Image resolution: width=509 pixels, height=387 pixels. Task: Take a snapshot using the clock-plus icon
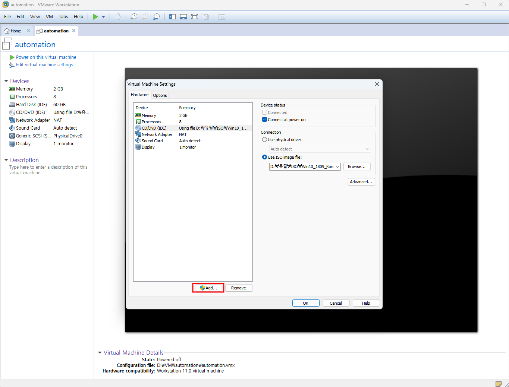(134, 17)
